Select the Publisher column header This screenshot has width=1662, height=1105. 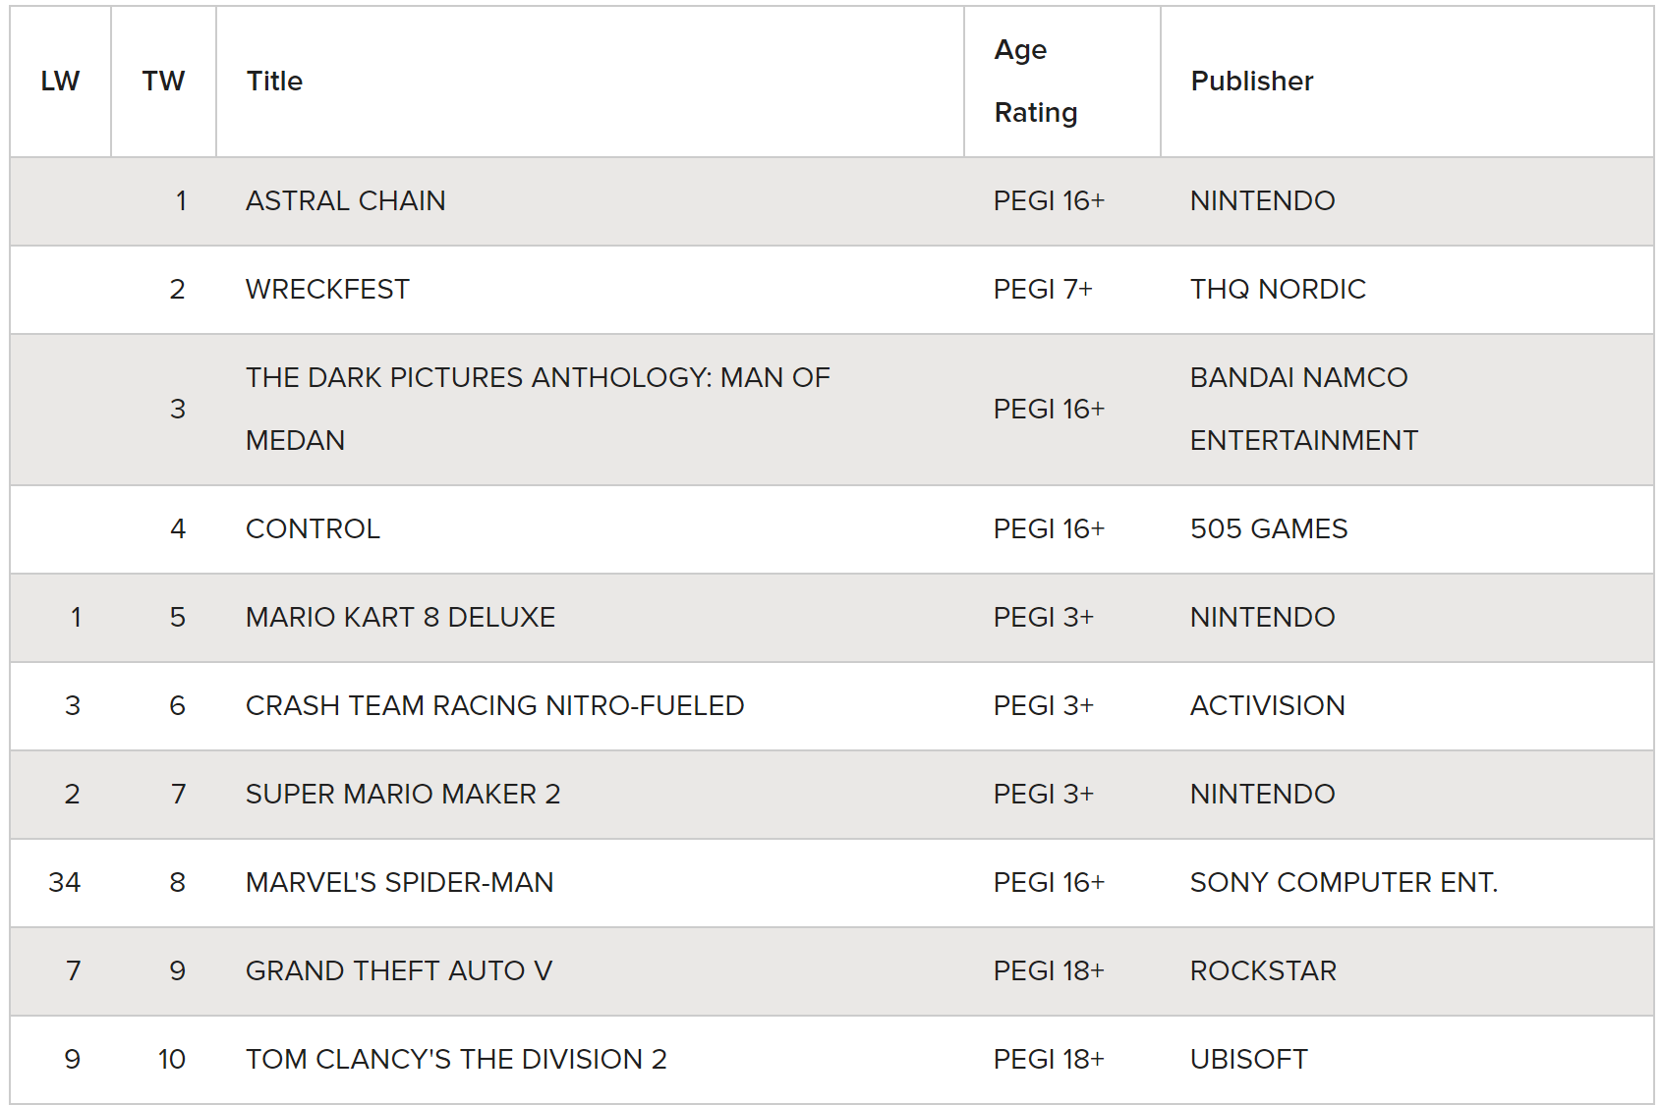pyautogui.click(x=1252, y=82)
